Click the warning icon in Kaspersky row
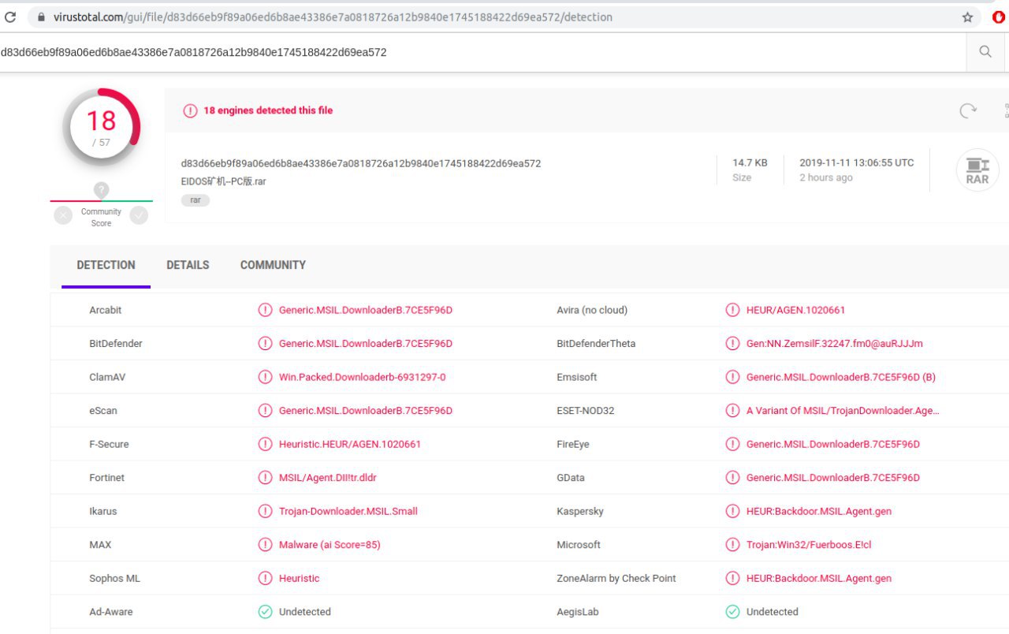 733,511
